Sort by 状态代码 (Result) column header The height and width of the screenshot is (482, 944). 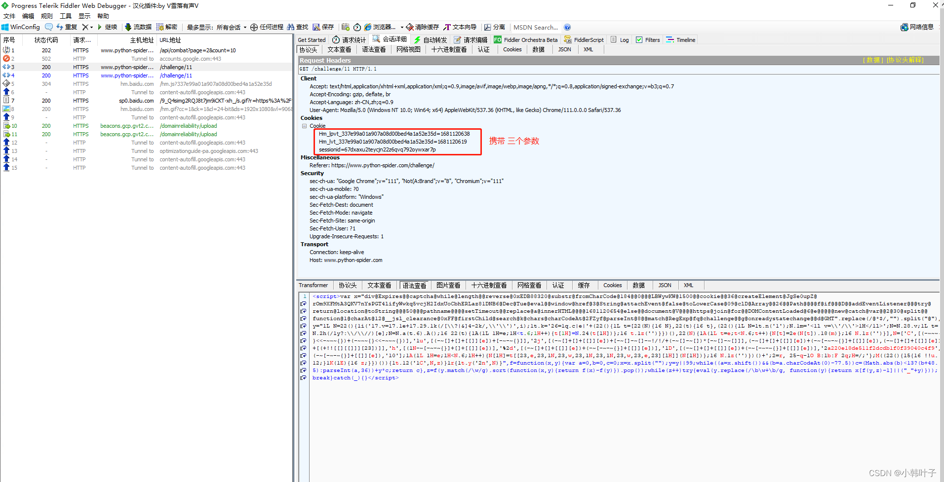(46, 40)
